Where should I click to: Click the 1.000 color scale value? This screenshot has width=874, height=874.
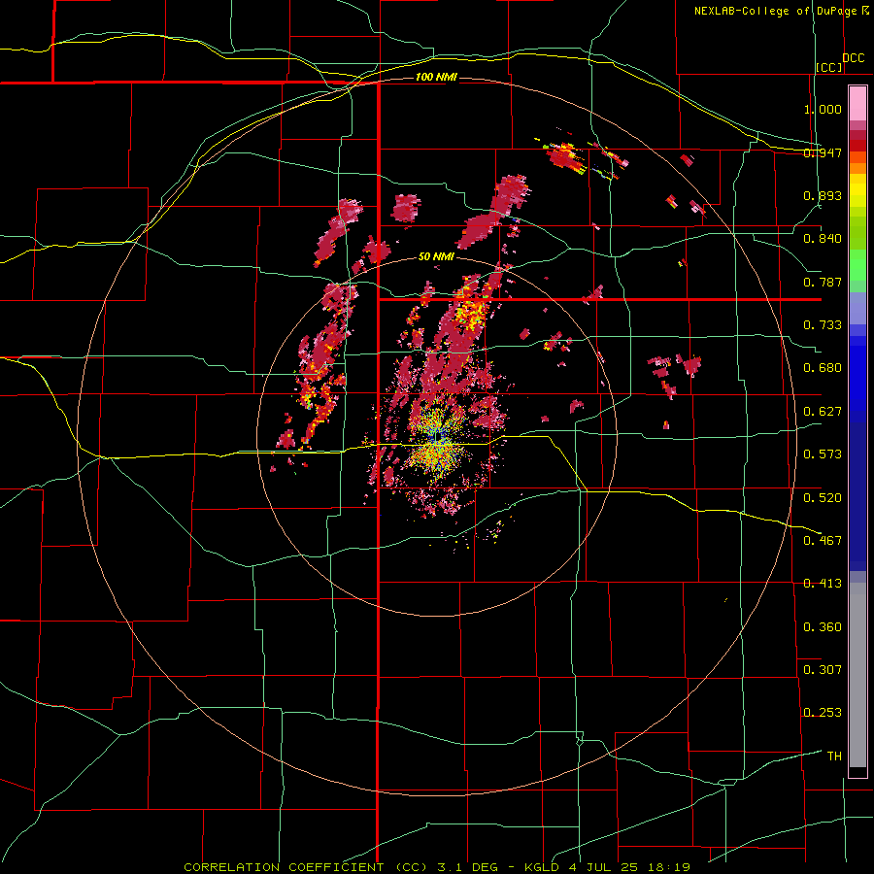(823, 109)
